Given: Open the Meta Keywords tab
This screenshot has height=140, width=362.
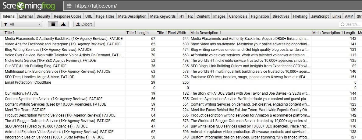Looking at the screenshot, I should [163, 16].
